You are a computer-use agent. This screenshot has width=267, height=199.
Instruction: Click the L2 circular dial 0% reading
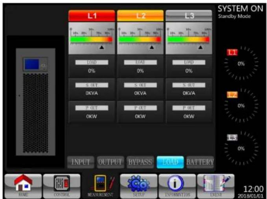(241, 106)
